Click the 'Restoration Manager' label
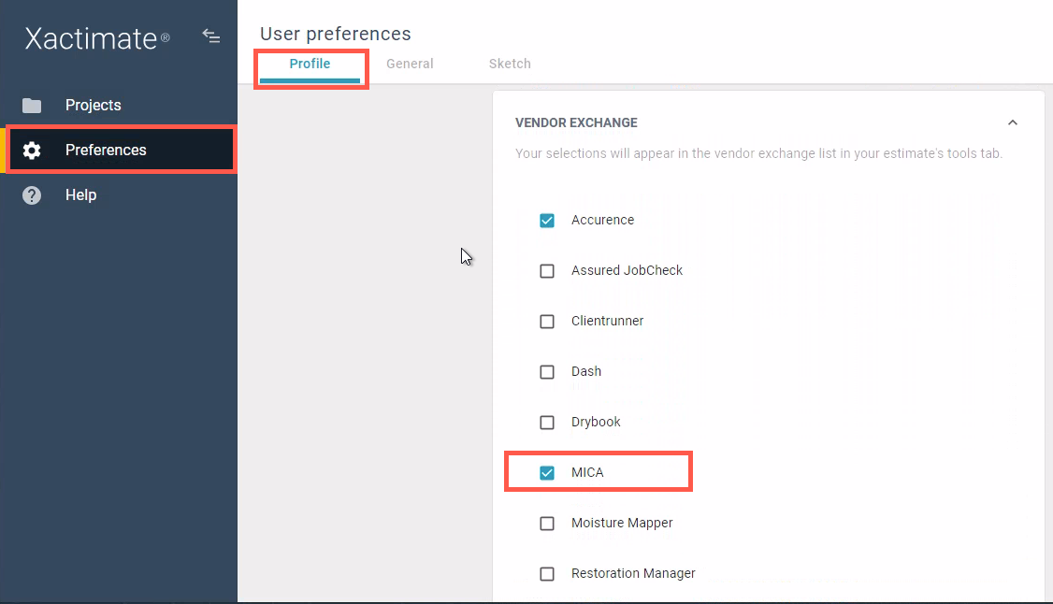 pos(633,573)
